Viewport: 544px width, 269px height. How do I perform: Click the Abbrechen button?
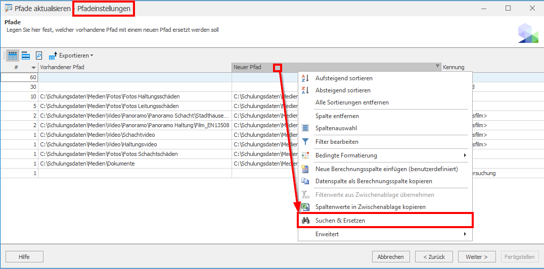point(391,257)
